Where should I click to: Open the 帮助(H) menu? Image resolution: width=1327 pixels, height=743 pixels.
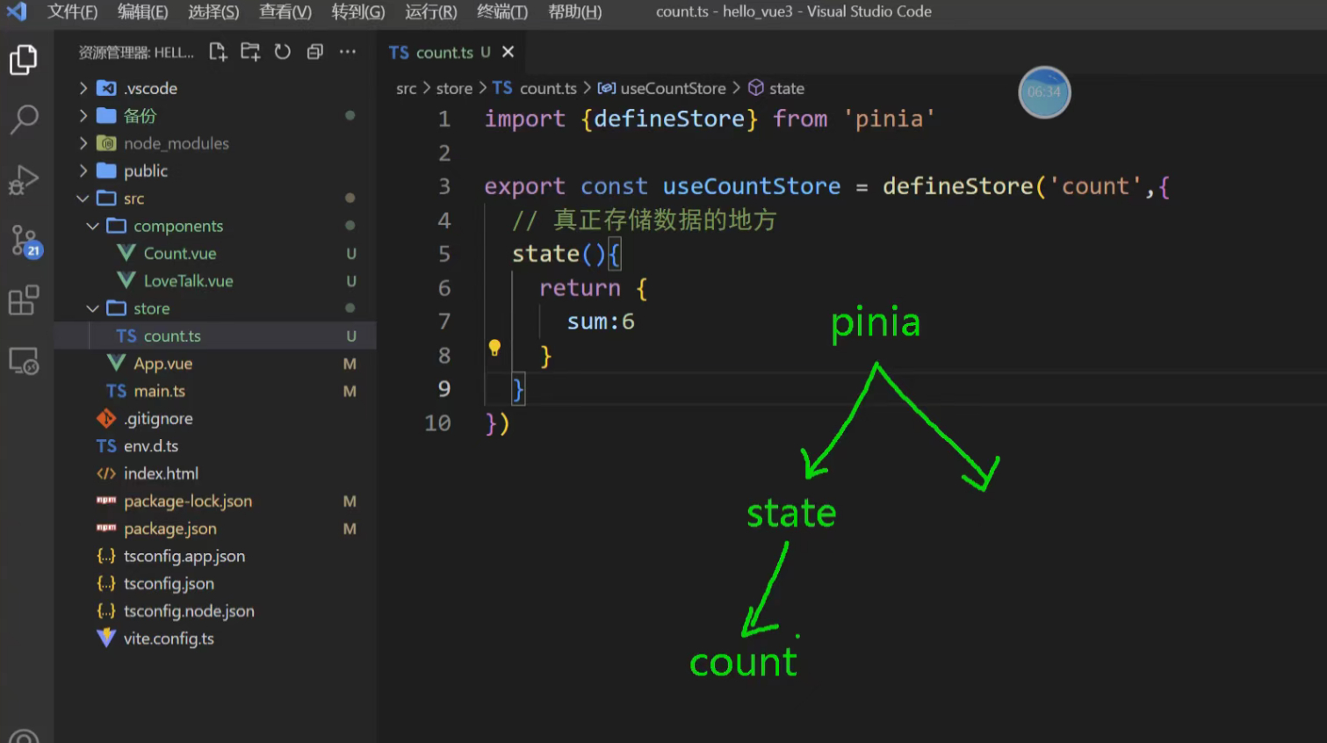575,11
